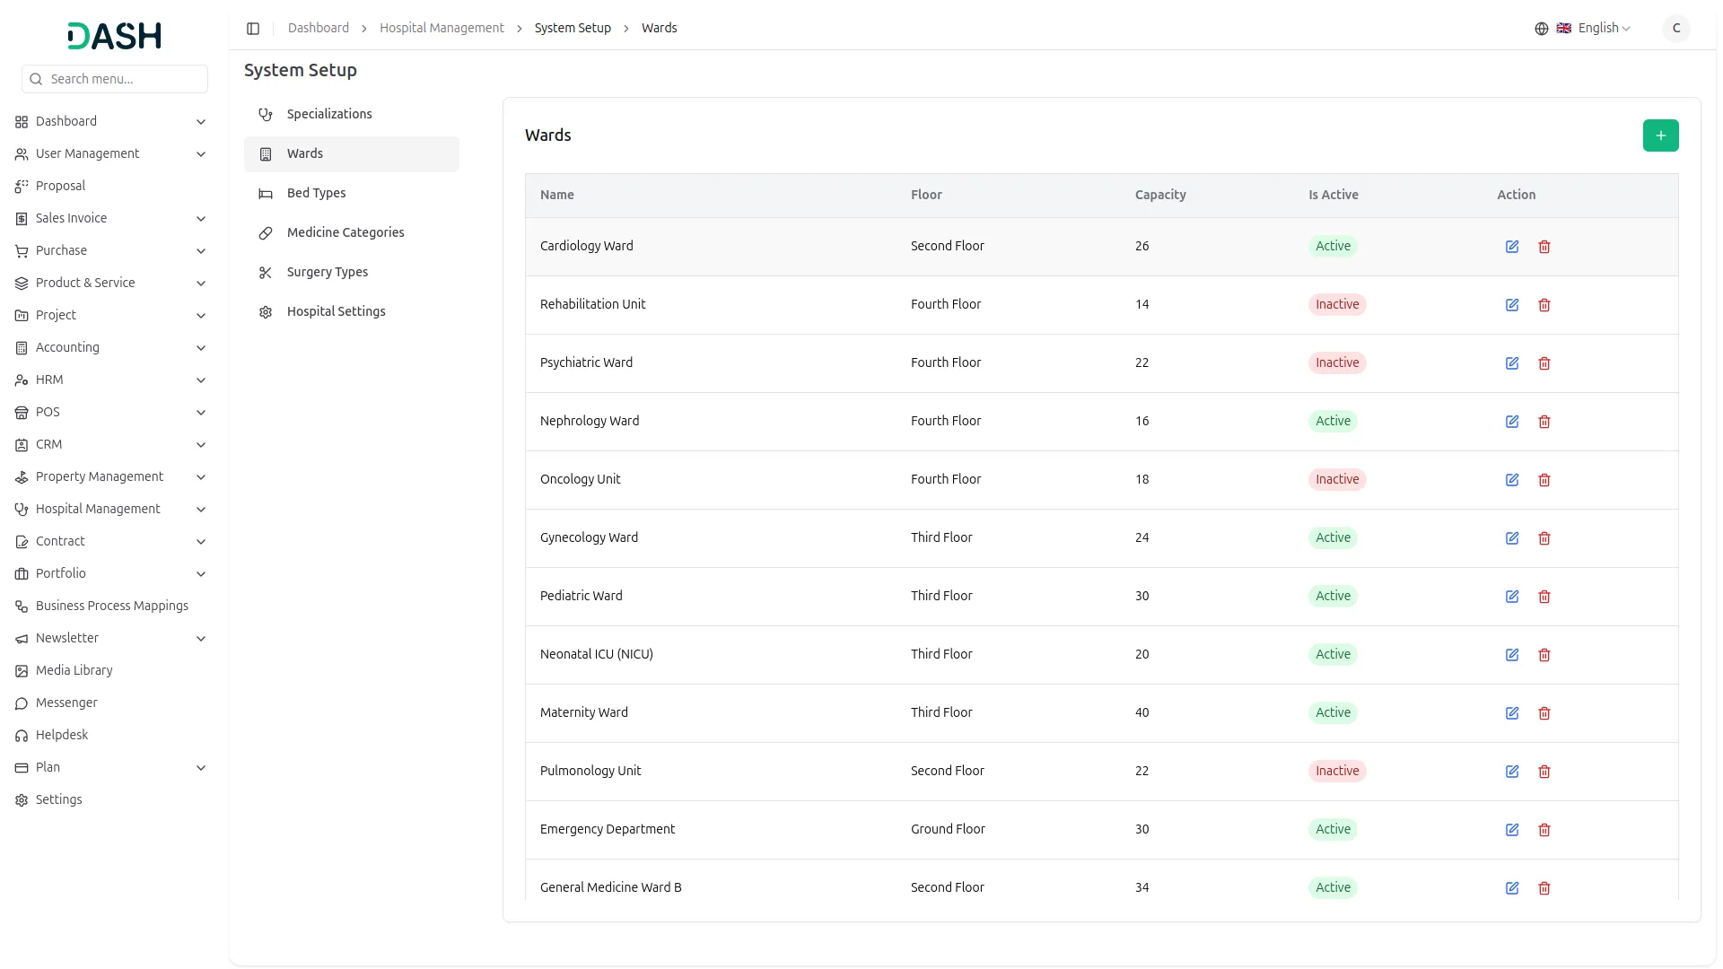This screenshot has width=1723, height=969.
Task: Go to the Dashboard breadcrumb link
Action: [319, 28]
